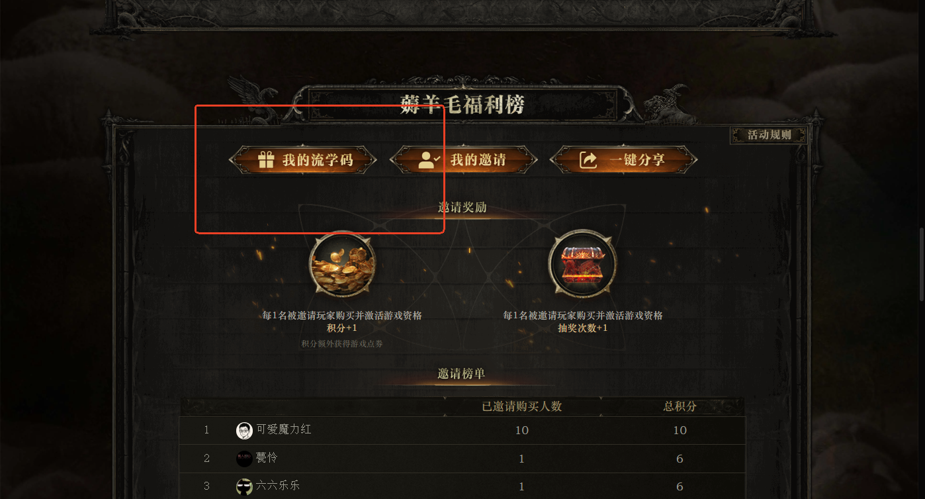Click the 总积分 column header
The width and height of the screenshot is (925, 499).
coord(680,406)
